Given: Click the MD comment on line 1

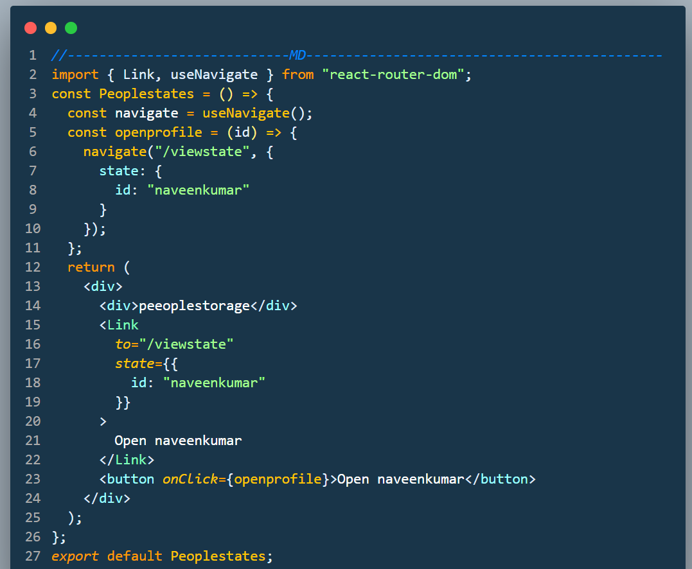Looking at the screenshot, I should coord(297,55).
